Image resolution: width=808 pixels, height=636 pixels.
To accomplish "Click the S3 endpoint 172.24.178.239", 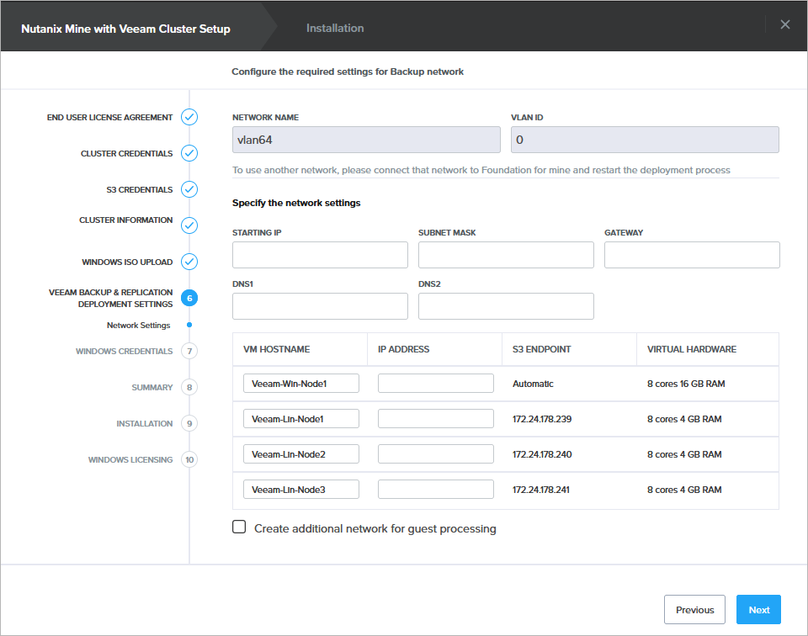I will point(542,419).
